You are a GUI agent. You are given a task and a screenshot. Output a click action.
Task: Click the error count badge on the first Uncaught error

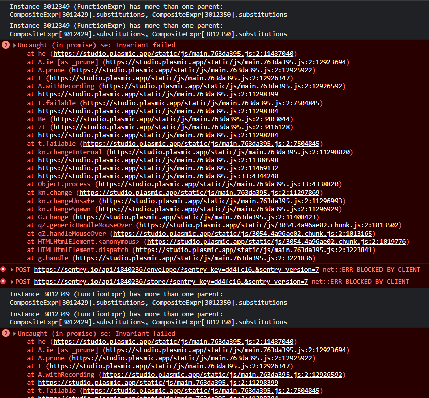click(6, 45)
